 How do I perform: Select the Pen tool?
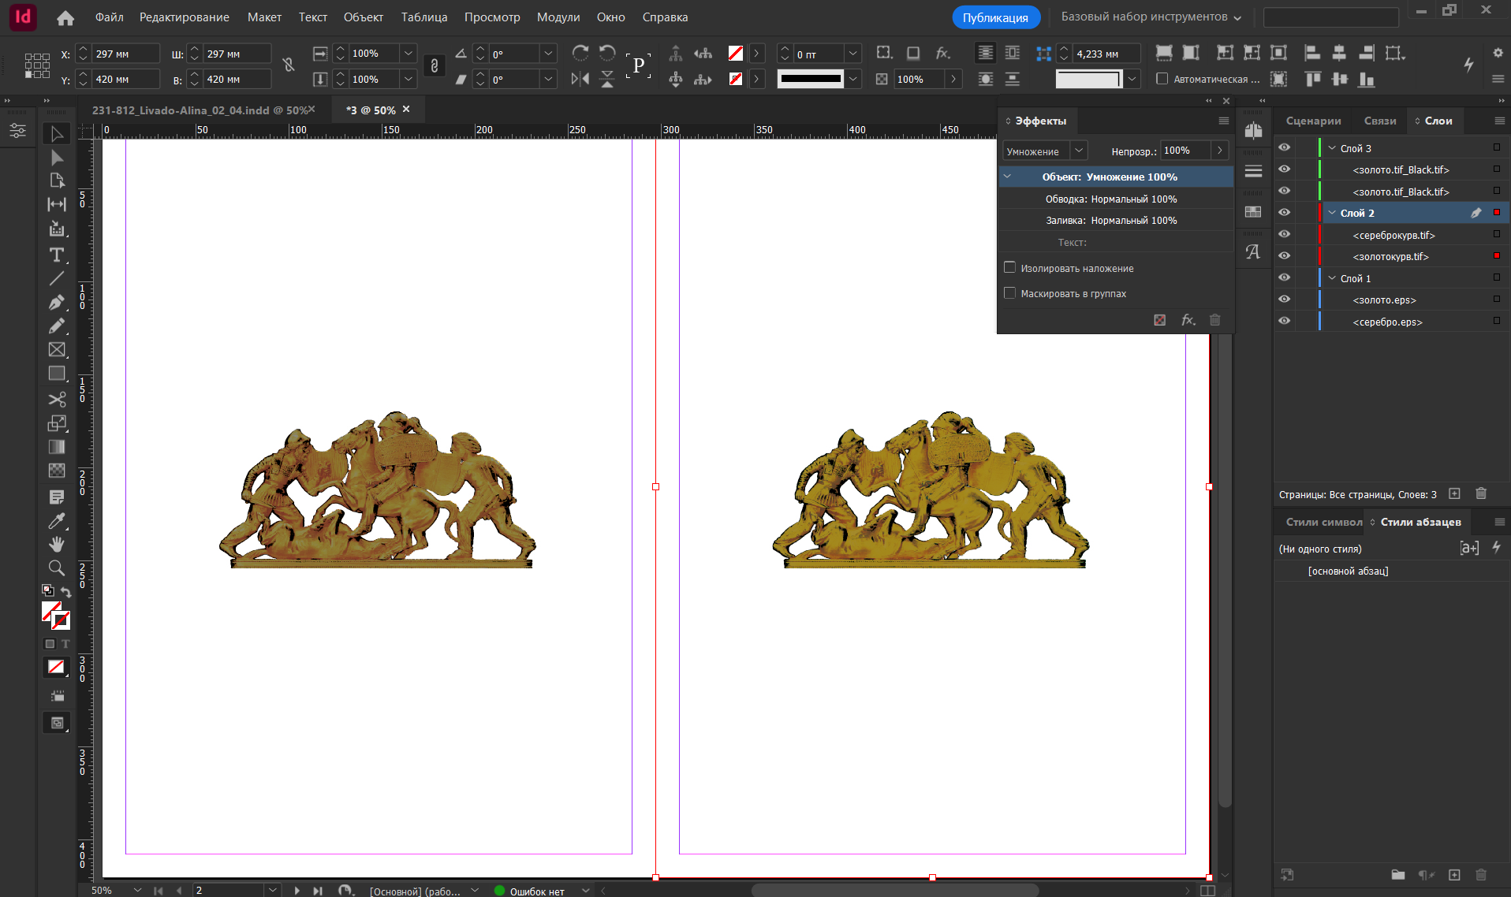(57, 302)
